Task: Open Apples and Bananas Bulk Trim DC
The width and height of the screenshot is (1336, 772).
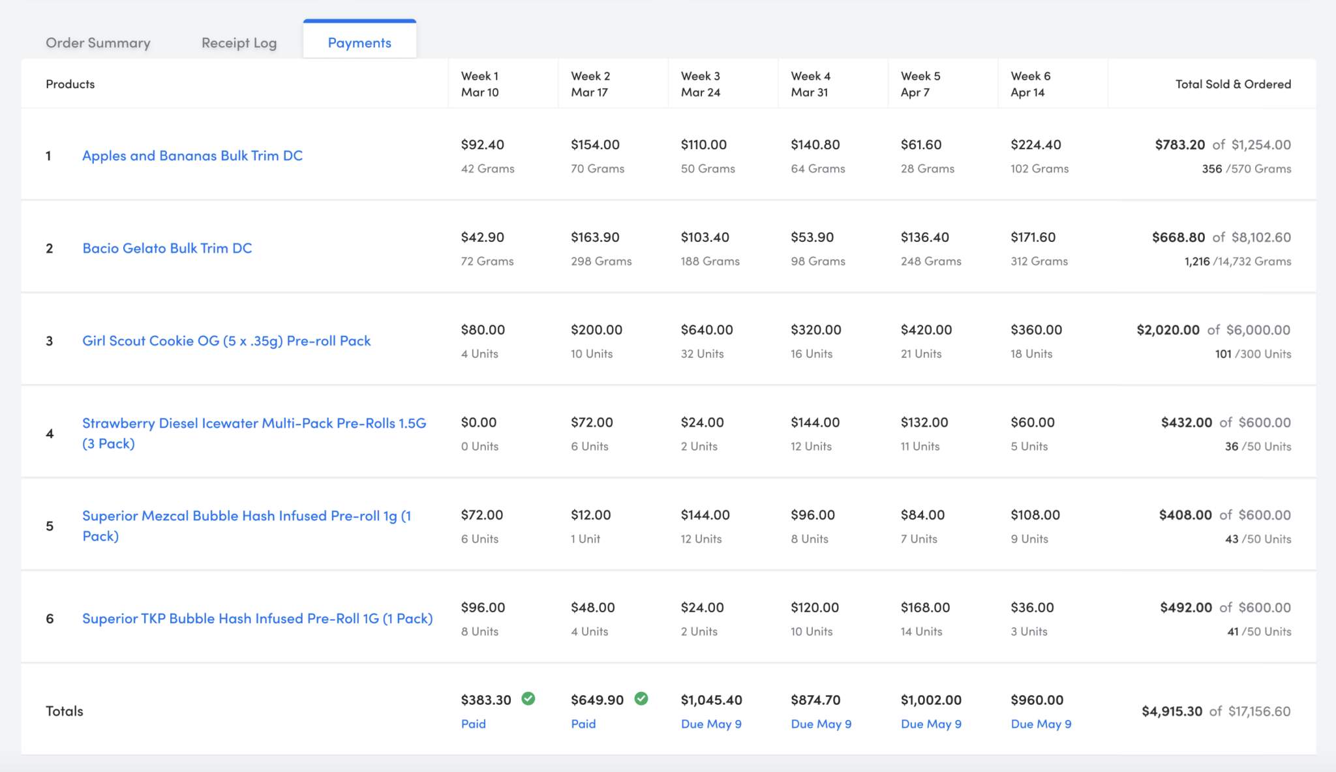Action: click(192, 155)
